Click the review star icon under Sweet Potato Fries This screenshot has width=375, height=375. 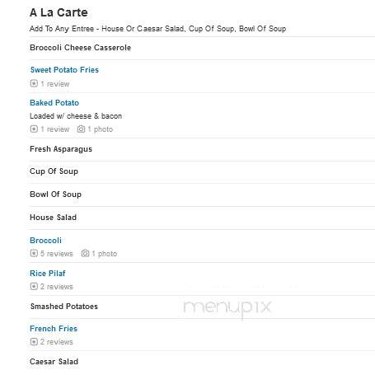click(x=34, y=83)
